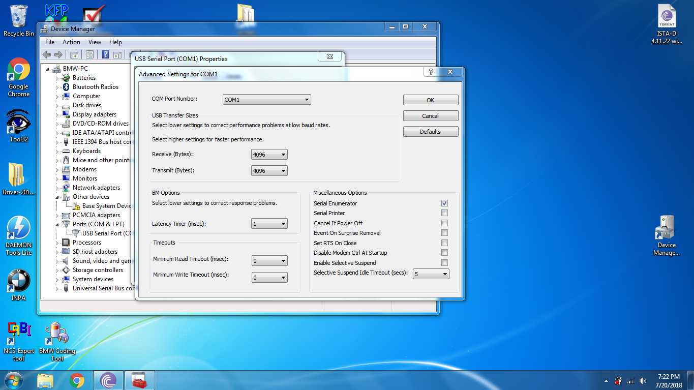Click the Show Desktop strip on the taskbar
694x390 pixels.
coord(690,380)
